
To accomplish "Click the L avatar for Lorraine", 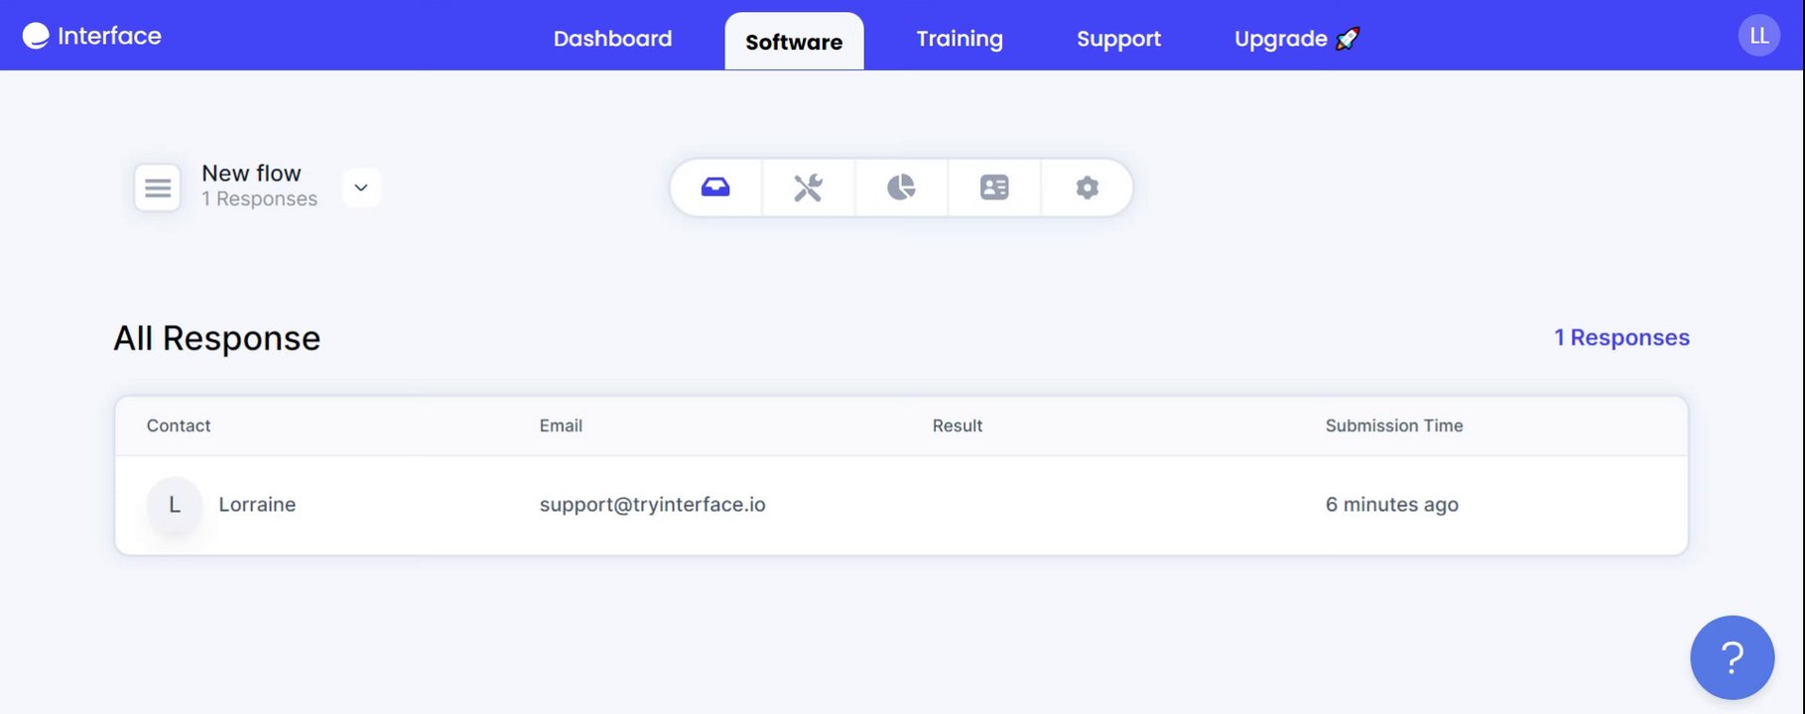I will click(175, 505).
